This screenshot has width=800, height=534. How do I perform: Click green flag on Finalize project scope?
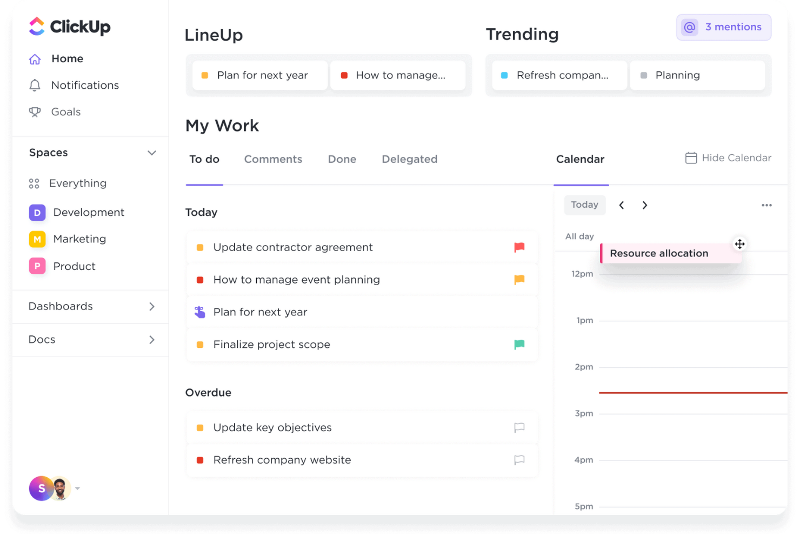pos(519,345)
